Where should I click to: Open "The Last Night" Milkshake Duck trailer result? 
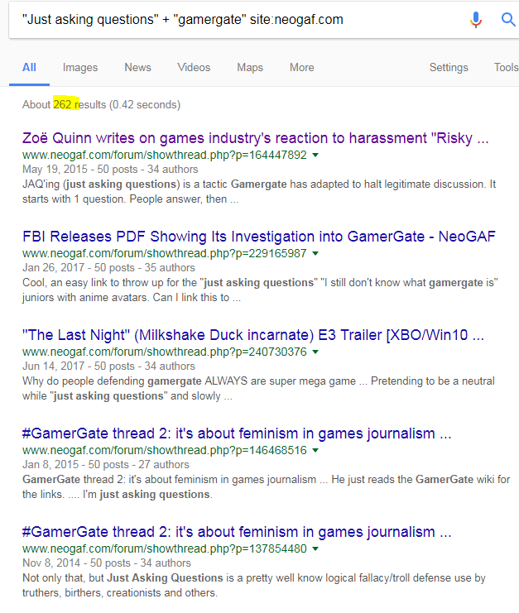(253, 335)
